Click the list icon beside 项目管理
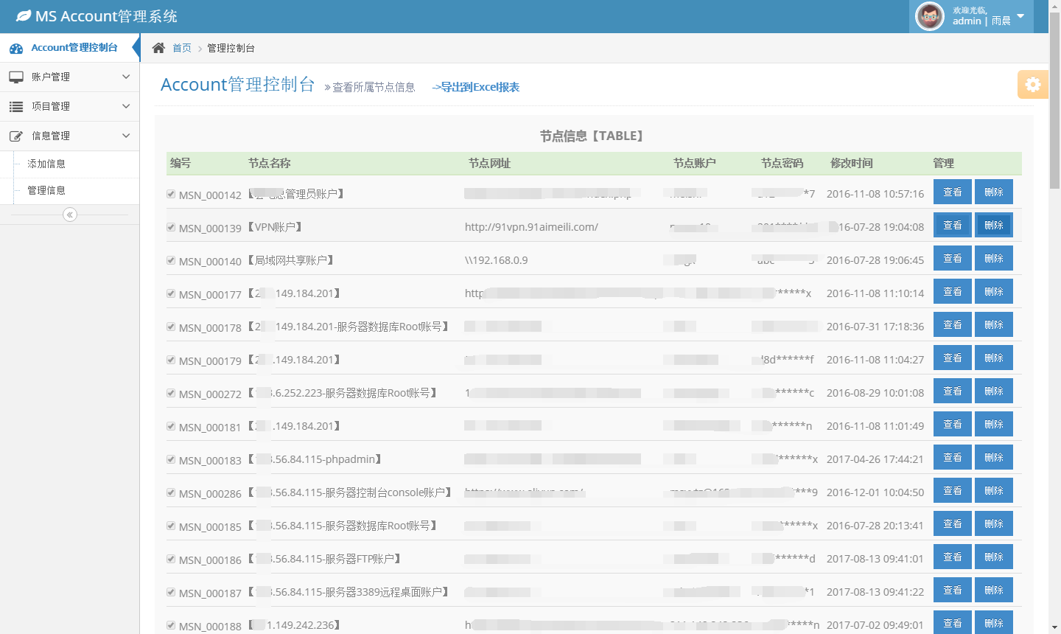This screenshot has width=1061, height=634. click(x=16, y=107)
